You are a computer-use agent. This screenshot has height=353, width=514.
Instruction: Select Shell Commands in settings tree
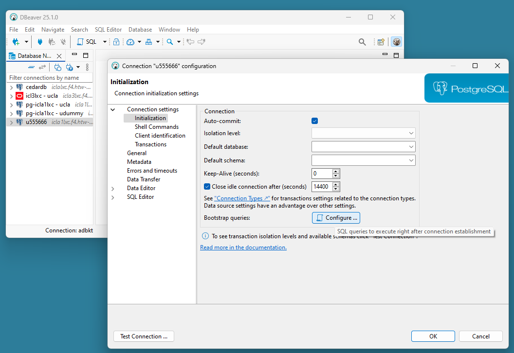pyautogui.click(x=157, y=127)
